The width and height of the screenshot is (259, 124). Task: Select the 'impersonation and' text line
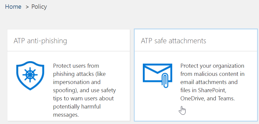pyautogui.click(x=77, y=82)
